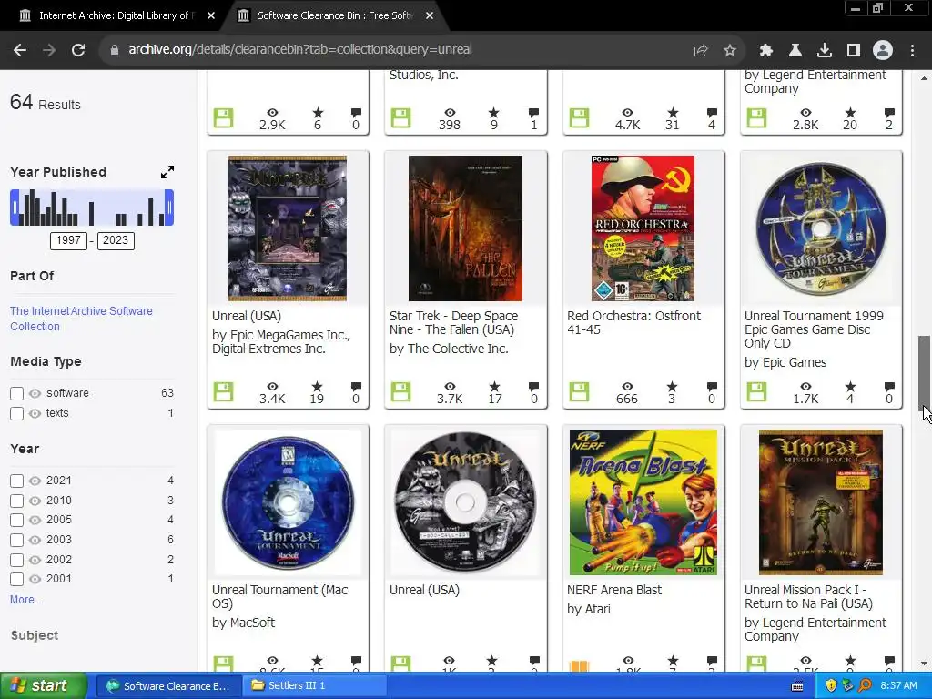Click the address bar URL
This screenshot has height=699, width=932.
(300, 49)
